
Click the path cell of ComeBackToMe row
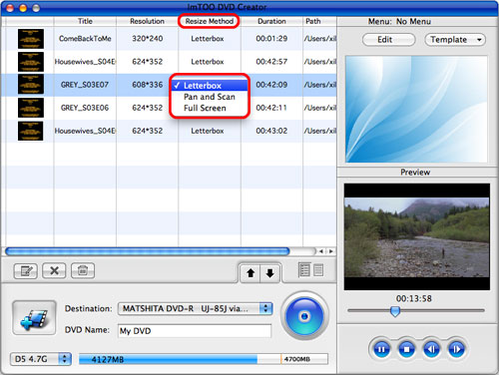tap(319, 39)
